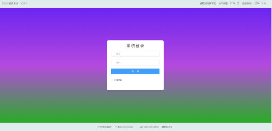
Task: Click the 2099-12-31 expiry date
Action: click(260, 3)
